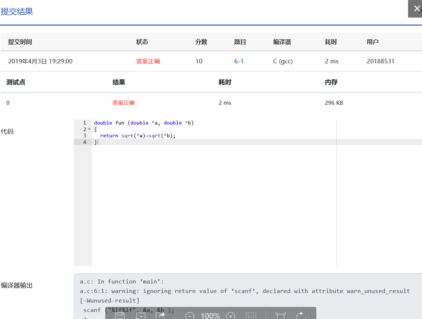Image resolution: width=422 pixels, height=319 pixels.
Task: Click the fit-to-screen icon in viewer toolbar
Action: (x=280, y=316)
